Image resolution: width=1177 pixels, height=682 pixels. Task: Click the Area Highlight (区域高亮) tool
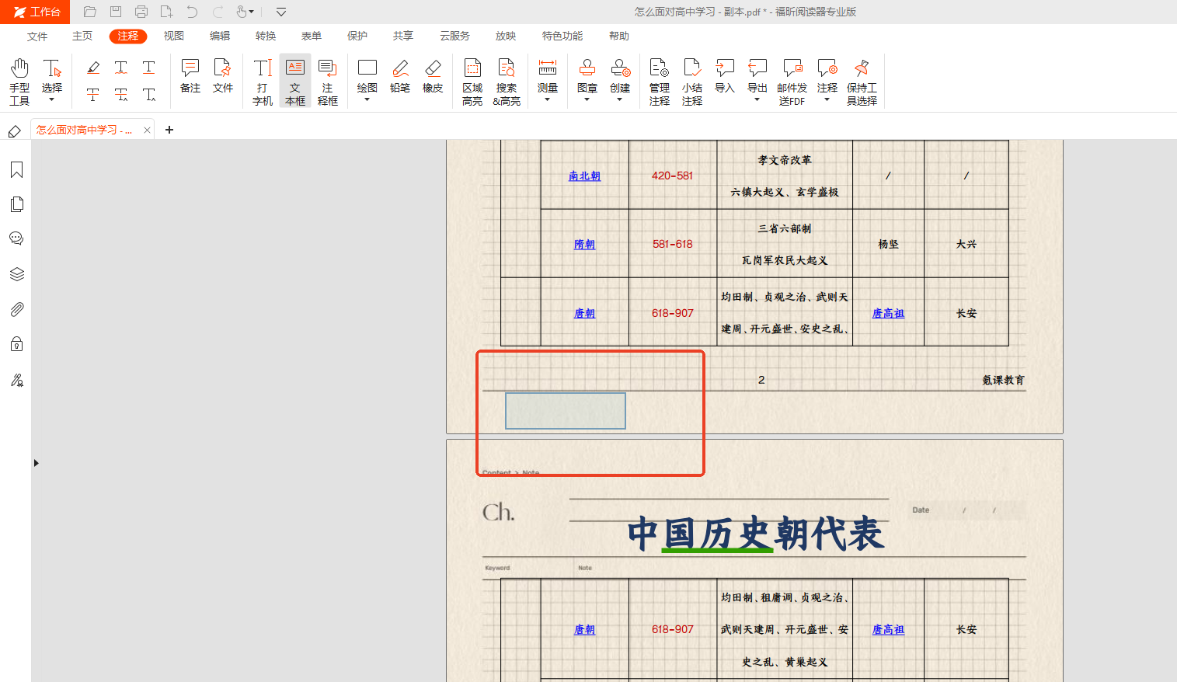click(472, 81)
